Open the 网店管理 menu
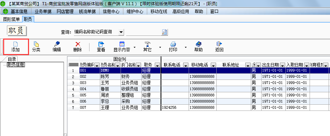Viewport: 330px width, 136px height. pyautogui.click(x=65, y=11)
